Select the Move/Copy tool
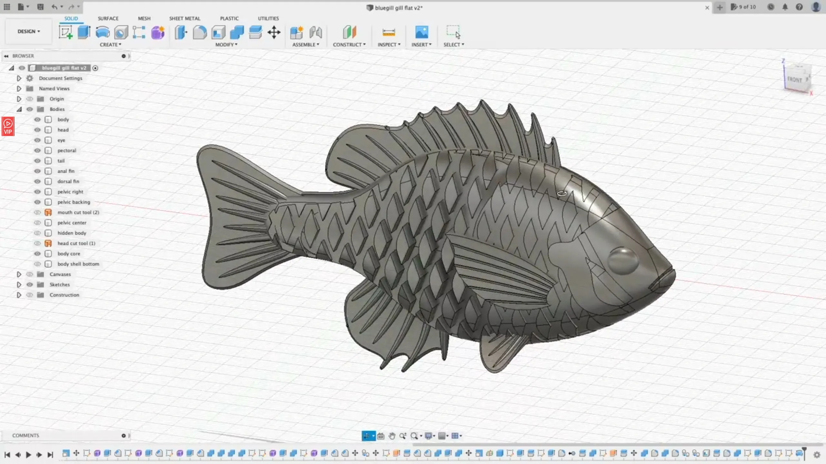The height and width of the screenshot is (464, 826). 274,32
